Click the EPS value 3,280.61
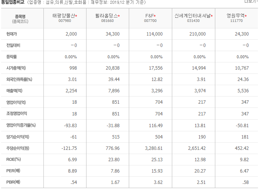The width and height of the screenshot is (261, 190). [x=154, y=148]
